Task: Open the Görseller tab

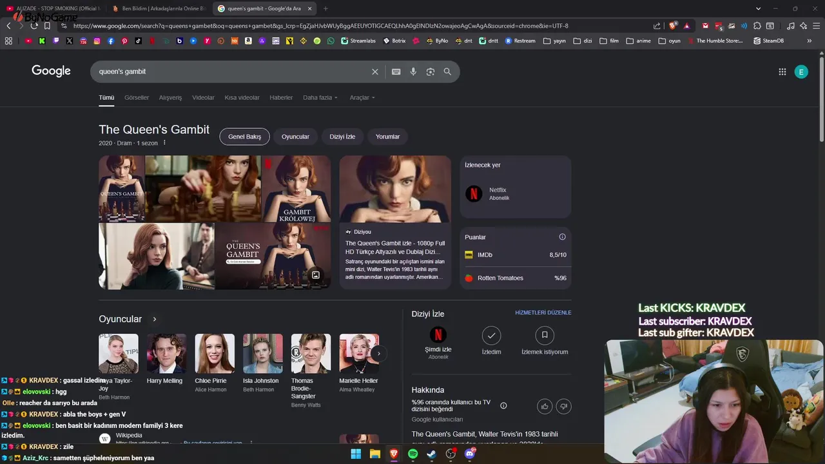Action: click(137, 97)
